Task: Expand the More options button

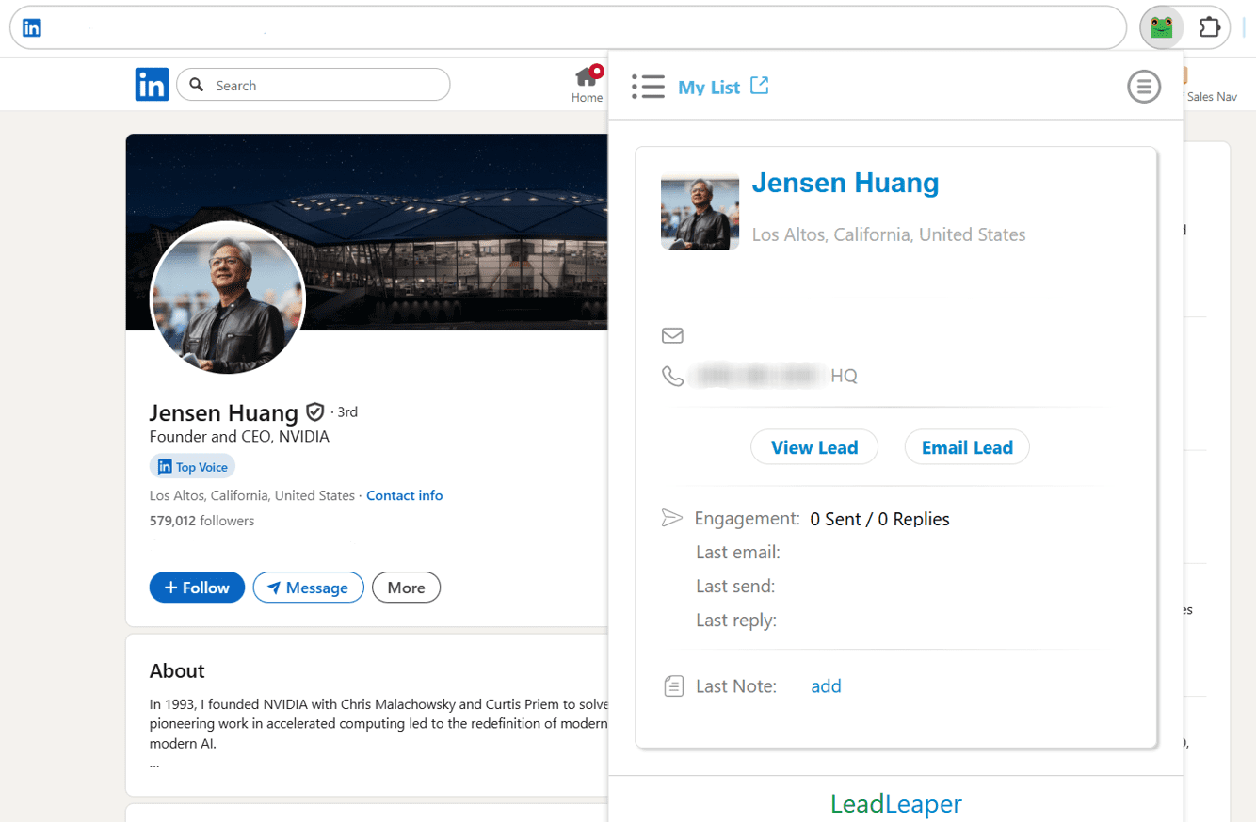Action: click(x=406, y=588)
